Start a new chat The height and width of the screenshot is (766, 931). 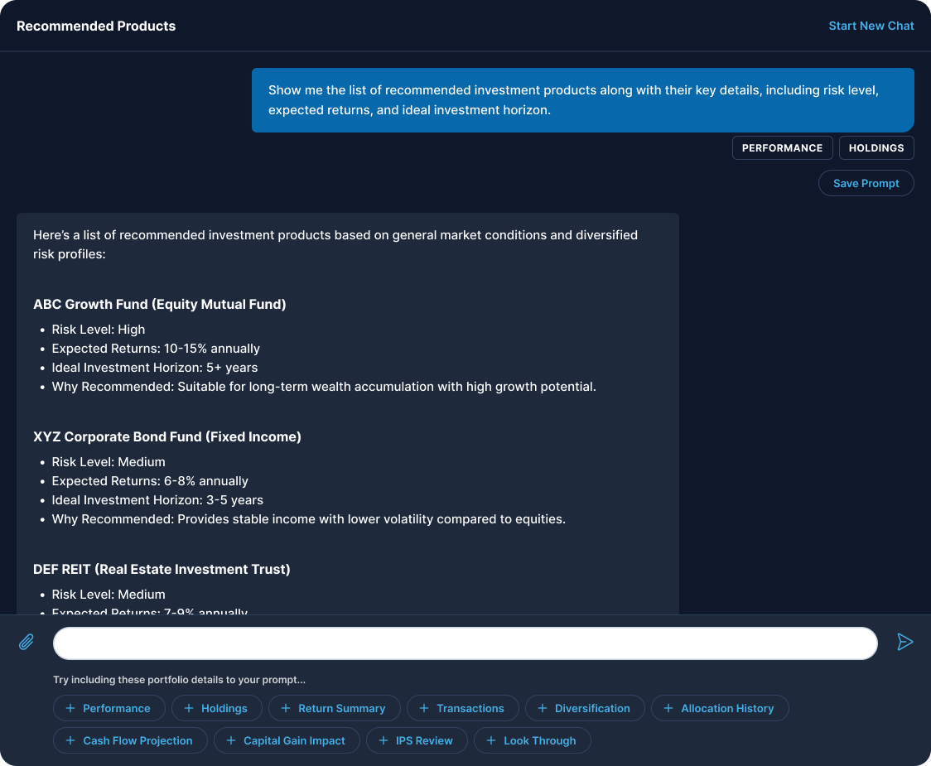[871, 26]
